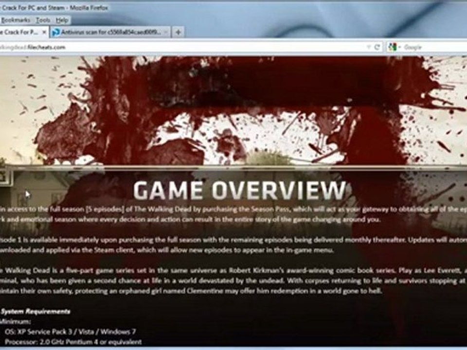
Task: Click the Antivirus scan tab favicon
Action: click(55, 32)
